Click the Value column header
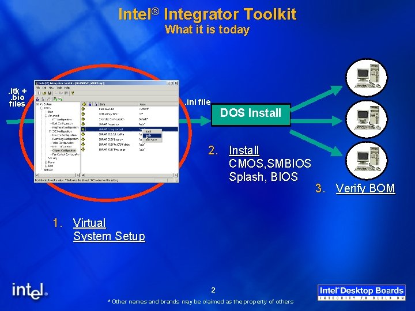The height and width of the screenshot is (311, 415). click(158, 104)
